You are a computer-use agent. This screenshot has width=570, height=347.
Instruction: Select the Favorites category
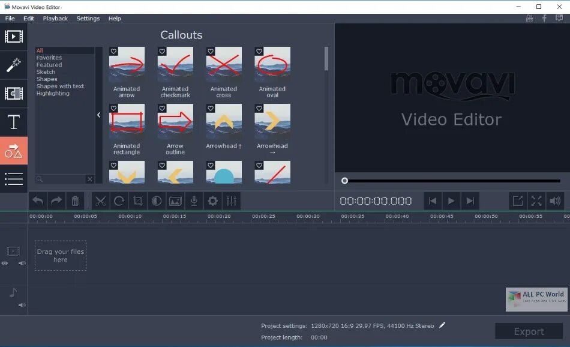pos(49,58)
